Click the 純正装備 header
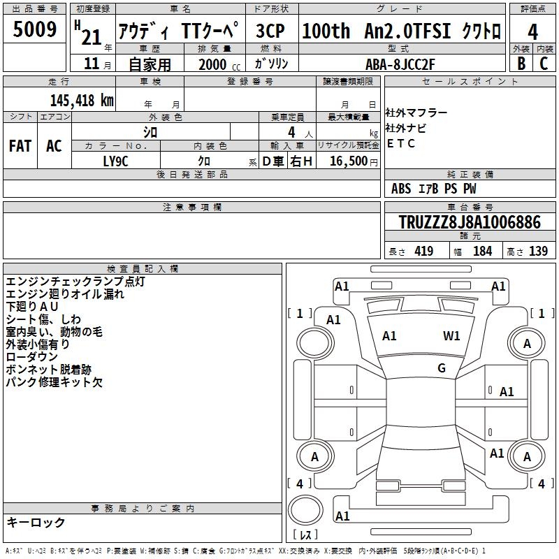Screen dimensions: 559x559 click(x=470, y=174)
